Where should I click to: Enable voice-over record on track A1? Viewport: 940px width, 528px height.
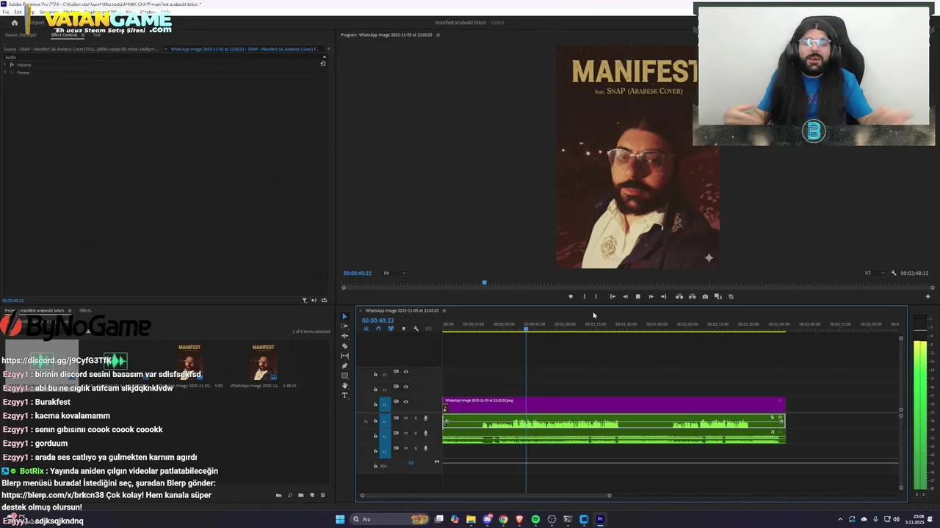425,418
